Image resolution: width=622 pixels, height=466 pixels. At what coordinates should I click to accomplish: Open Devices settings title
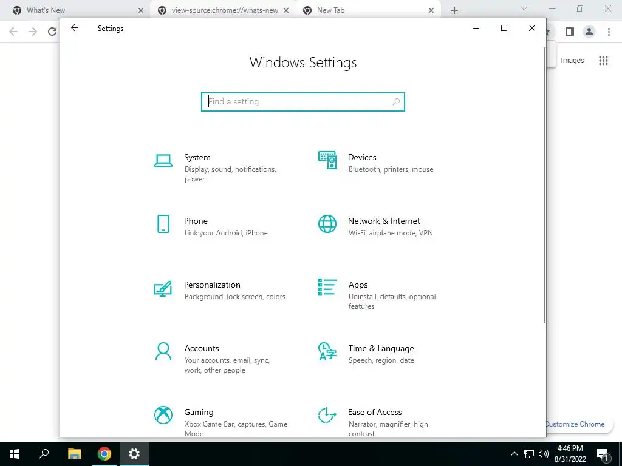click(362, 157)
